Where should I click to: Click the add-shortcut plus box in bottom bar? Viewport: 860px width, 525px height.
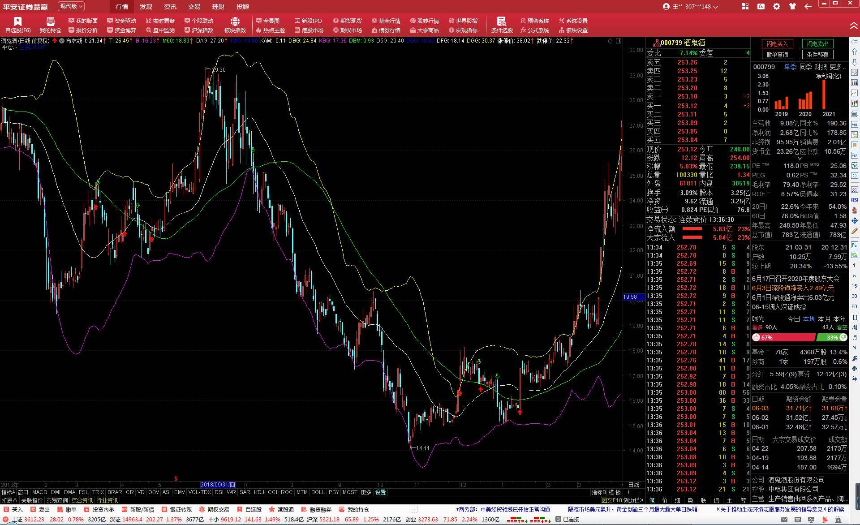(x=414, y=509)
